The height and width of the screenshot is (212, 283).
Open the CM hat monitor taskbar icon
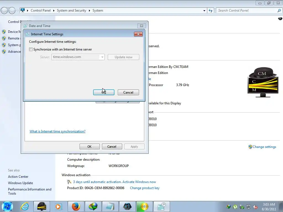tap(42, 206)
